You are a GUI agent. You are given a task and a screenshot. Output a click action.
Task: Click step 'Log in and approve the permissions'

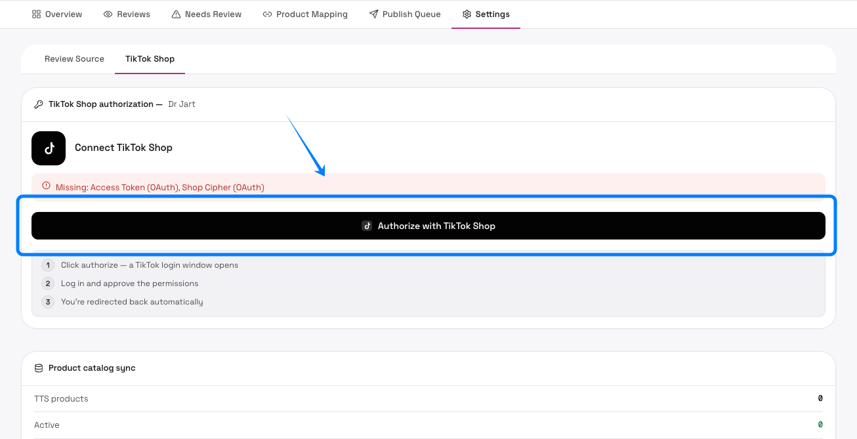tap(130, 283)
